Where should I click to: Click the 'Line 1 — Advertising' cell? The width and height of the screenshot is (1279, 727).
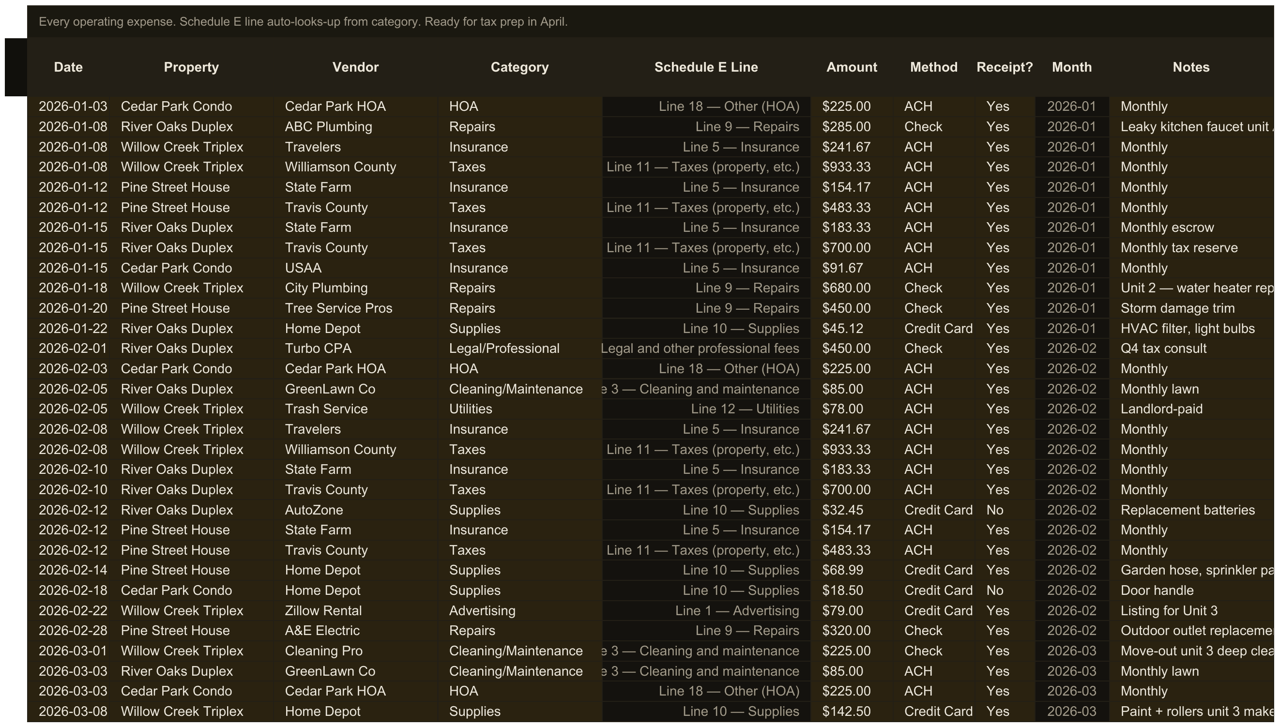pyautogui.click(x=706, y=611)
